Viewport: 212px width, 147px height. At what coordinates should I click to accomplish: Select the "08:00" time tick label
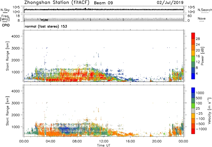pyautogui.click(x=77, y=141)
